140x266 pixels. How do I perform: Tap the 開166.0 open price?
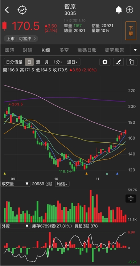click(11, 70)
